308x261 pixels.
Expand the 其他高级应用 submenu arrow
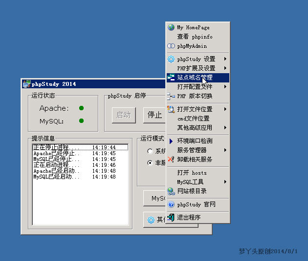tap(225, 127)
